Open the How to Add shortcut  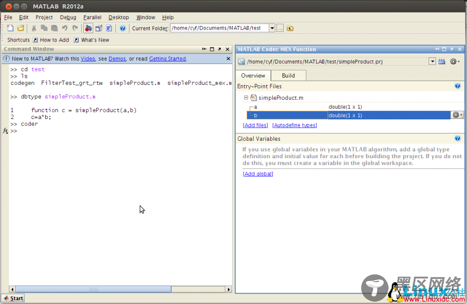[x=51, y=40]
